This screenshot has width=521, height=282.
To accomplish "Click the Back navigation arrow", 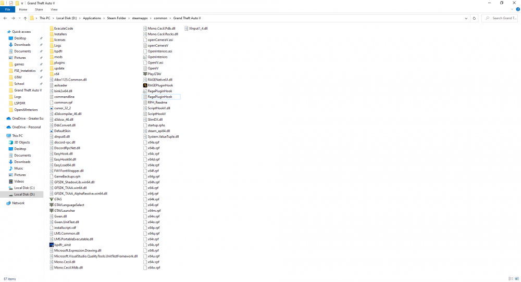I will pyautogui.click(x=5, y=18).
